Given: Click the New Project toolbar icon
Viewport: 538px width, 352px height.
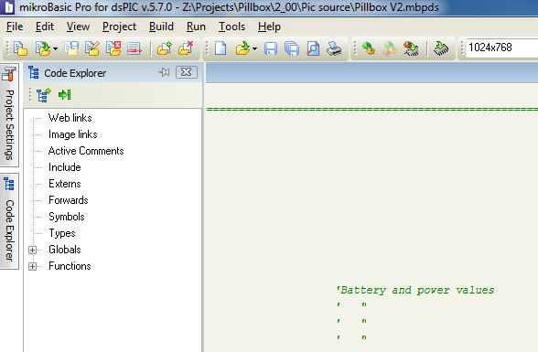Looking at the screenshot, I should (x=20, y=48).
